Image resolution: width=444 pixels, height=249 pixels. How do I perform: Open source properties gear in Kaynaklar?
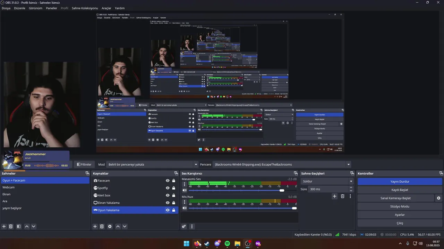[x=110, y=227]
